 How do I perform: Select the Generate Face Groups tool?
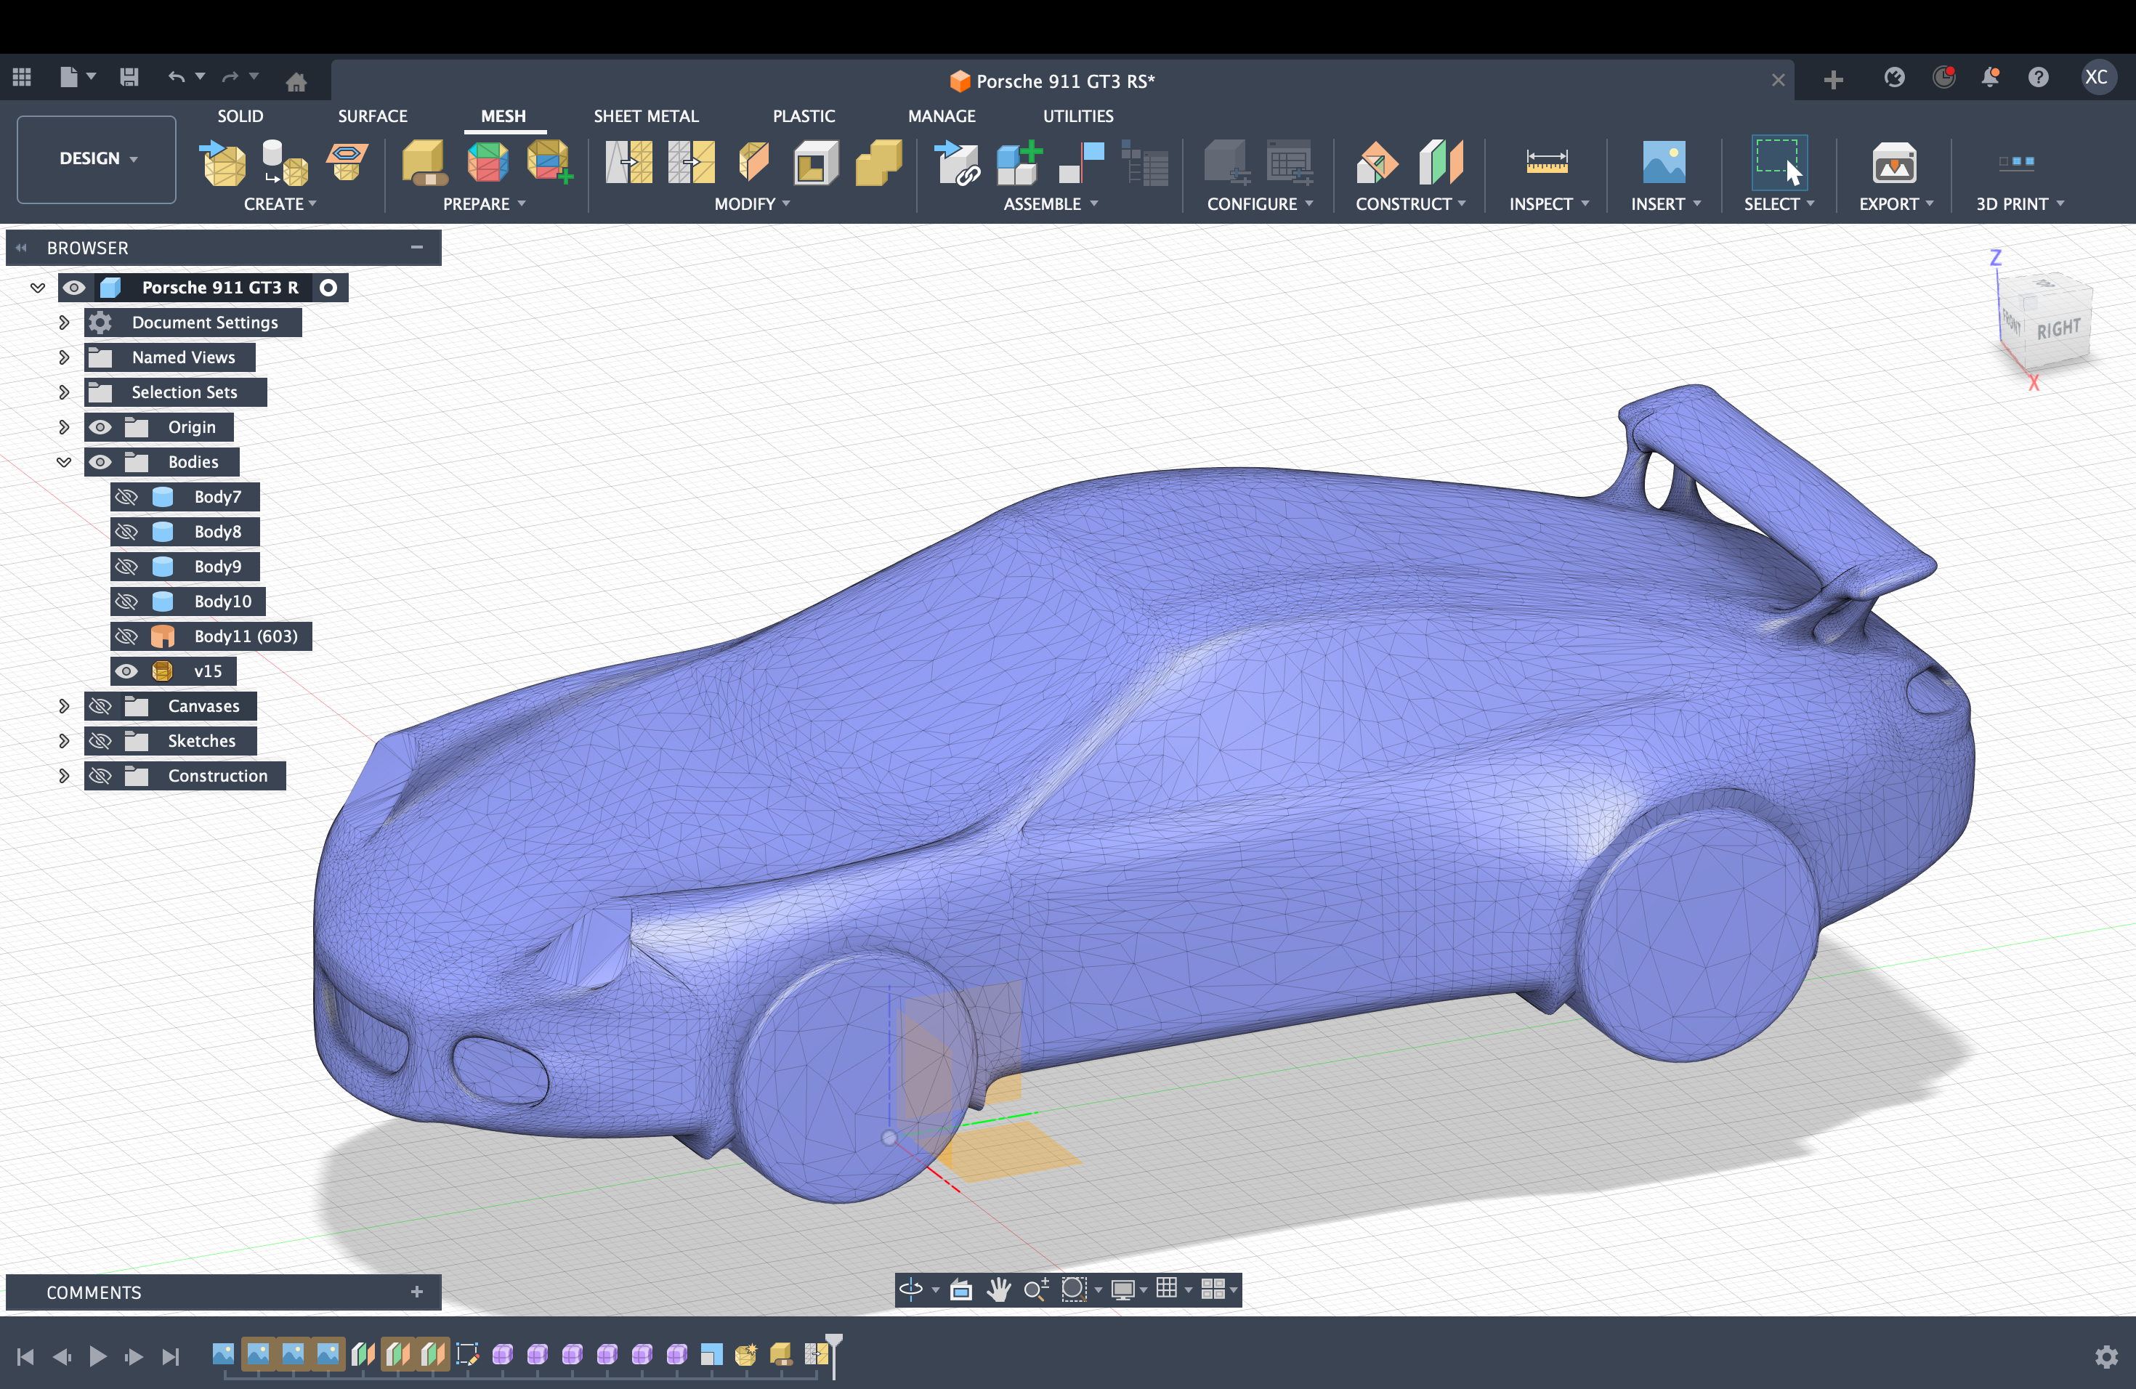(488, 163)
